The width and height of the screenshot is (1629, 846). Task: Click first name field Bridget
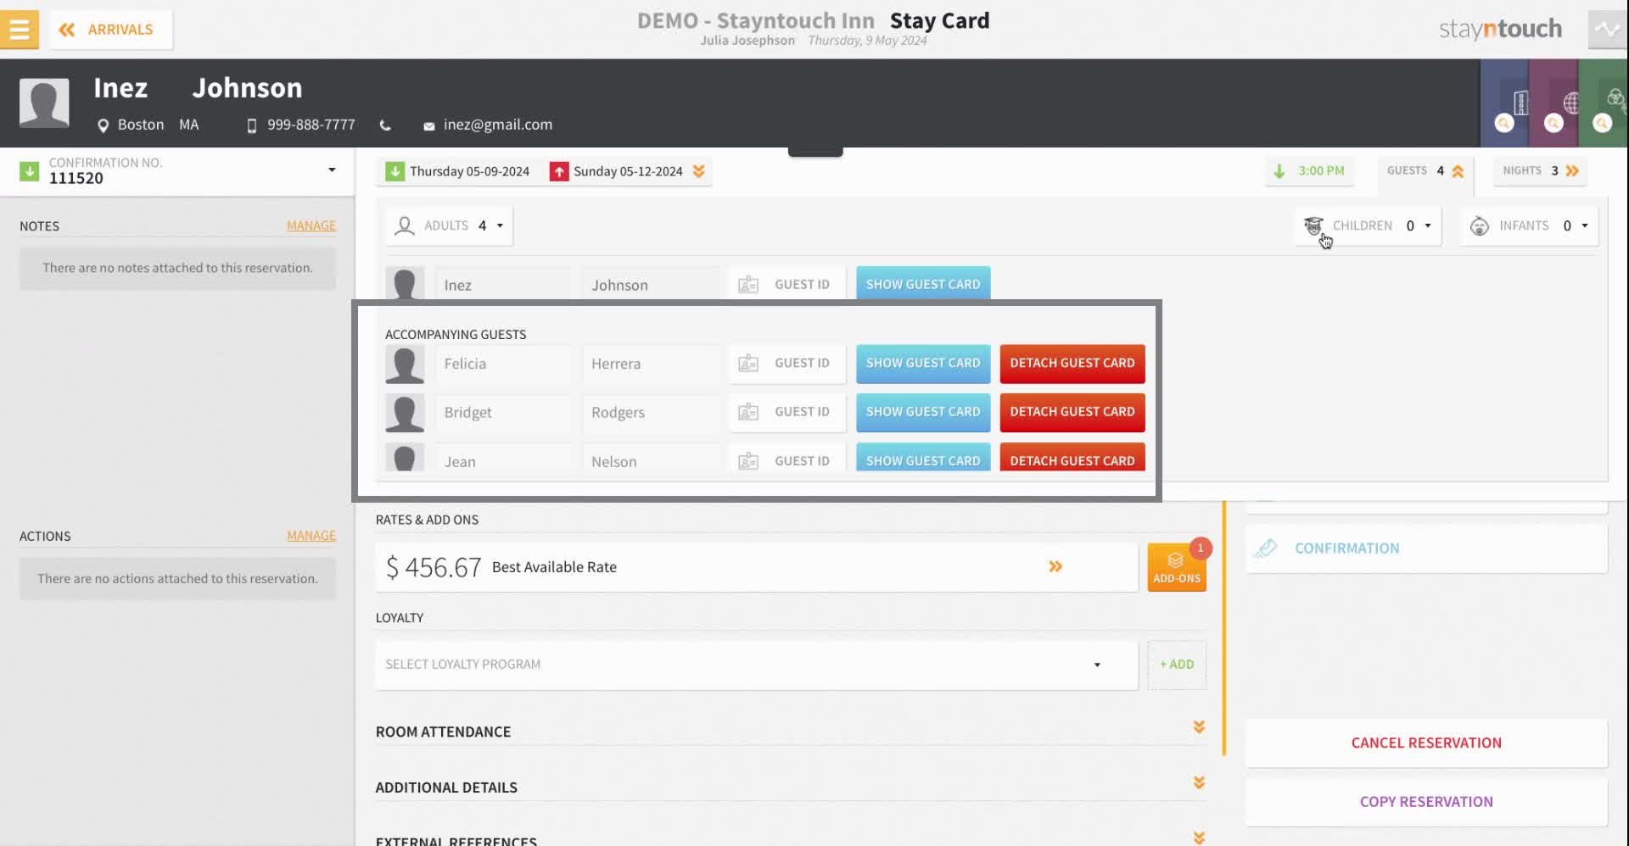pos(504,413)
